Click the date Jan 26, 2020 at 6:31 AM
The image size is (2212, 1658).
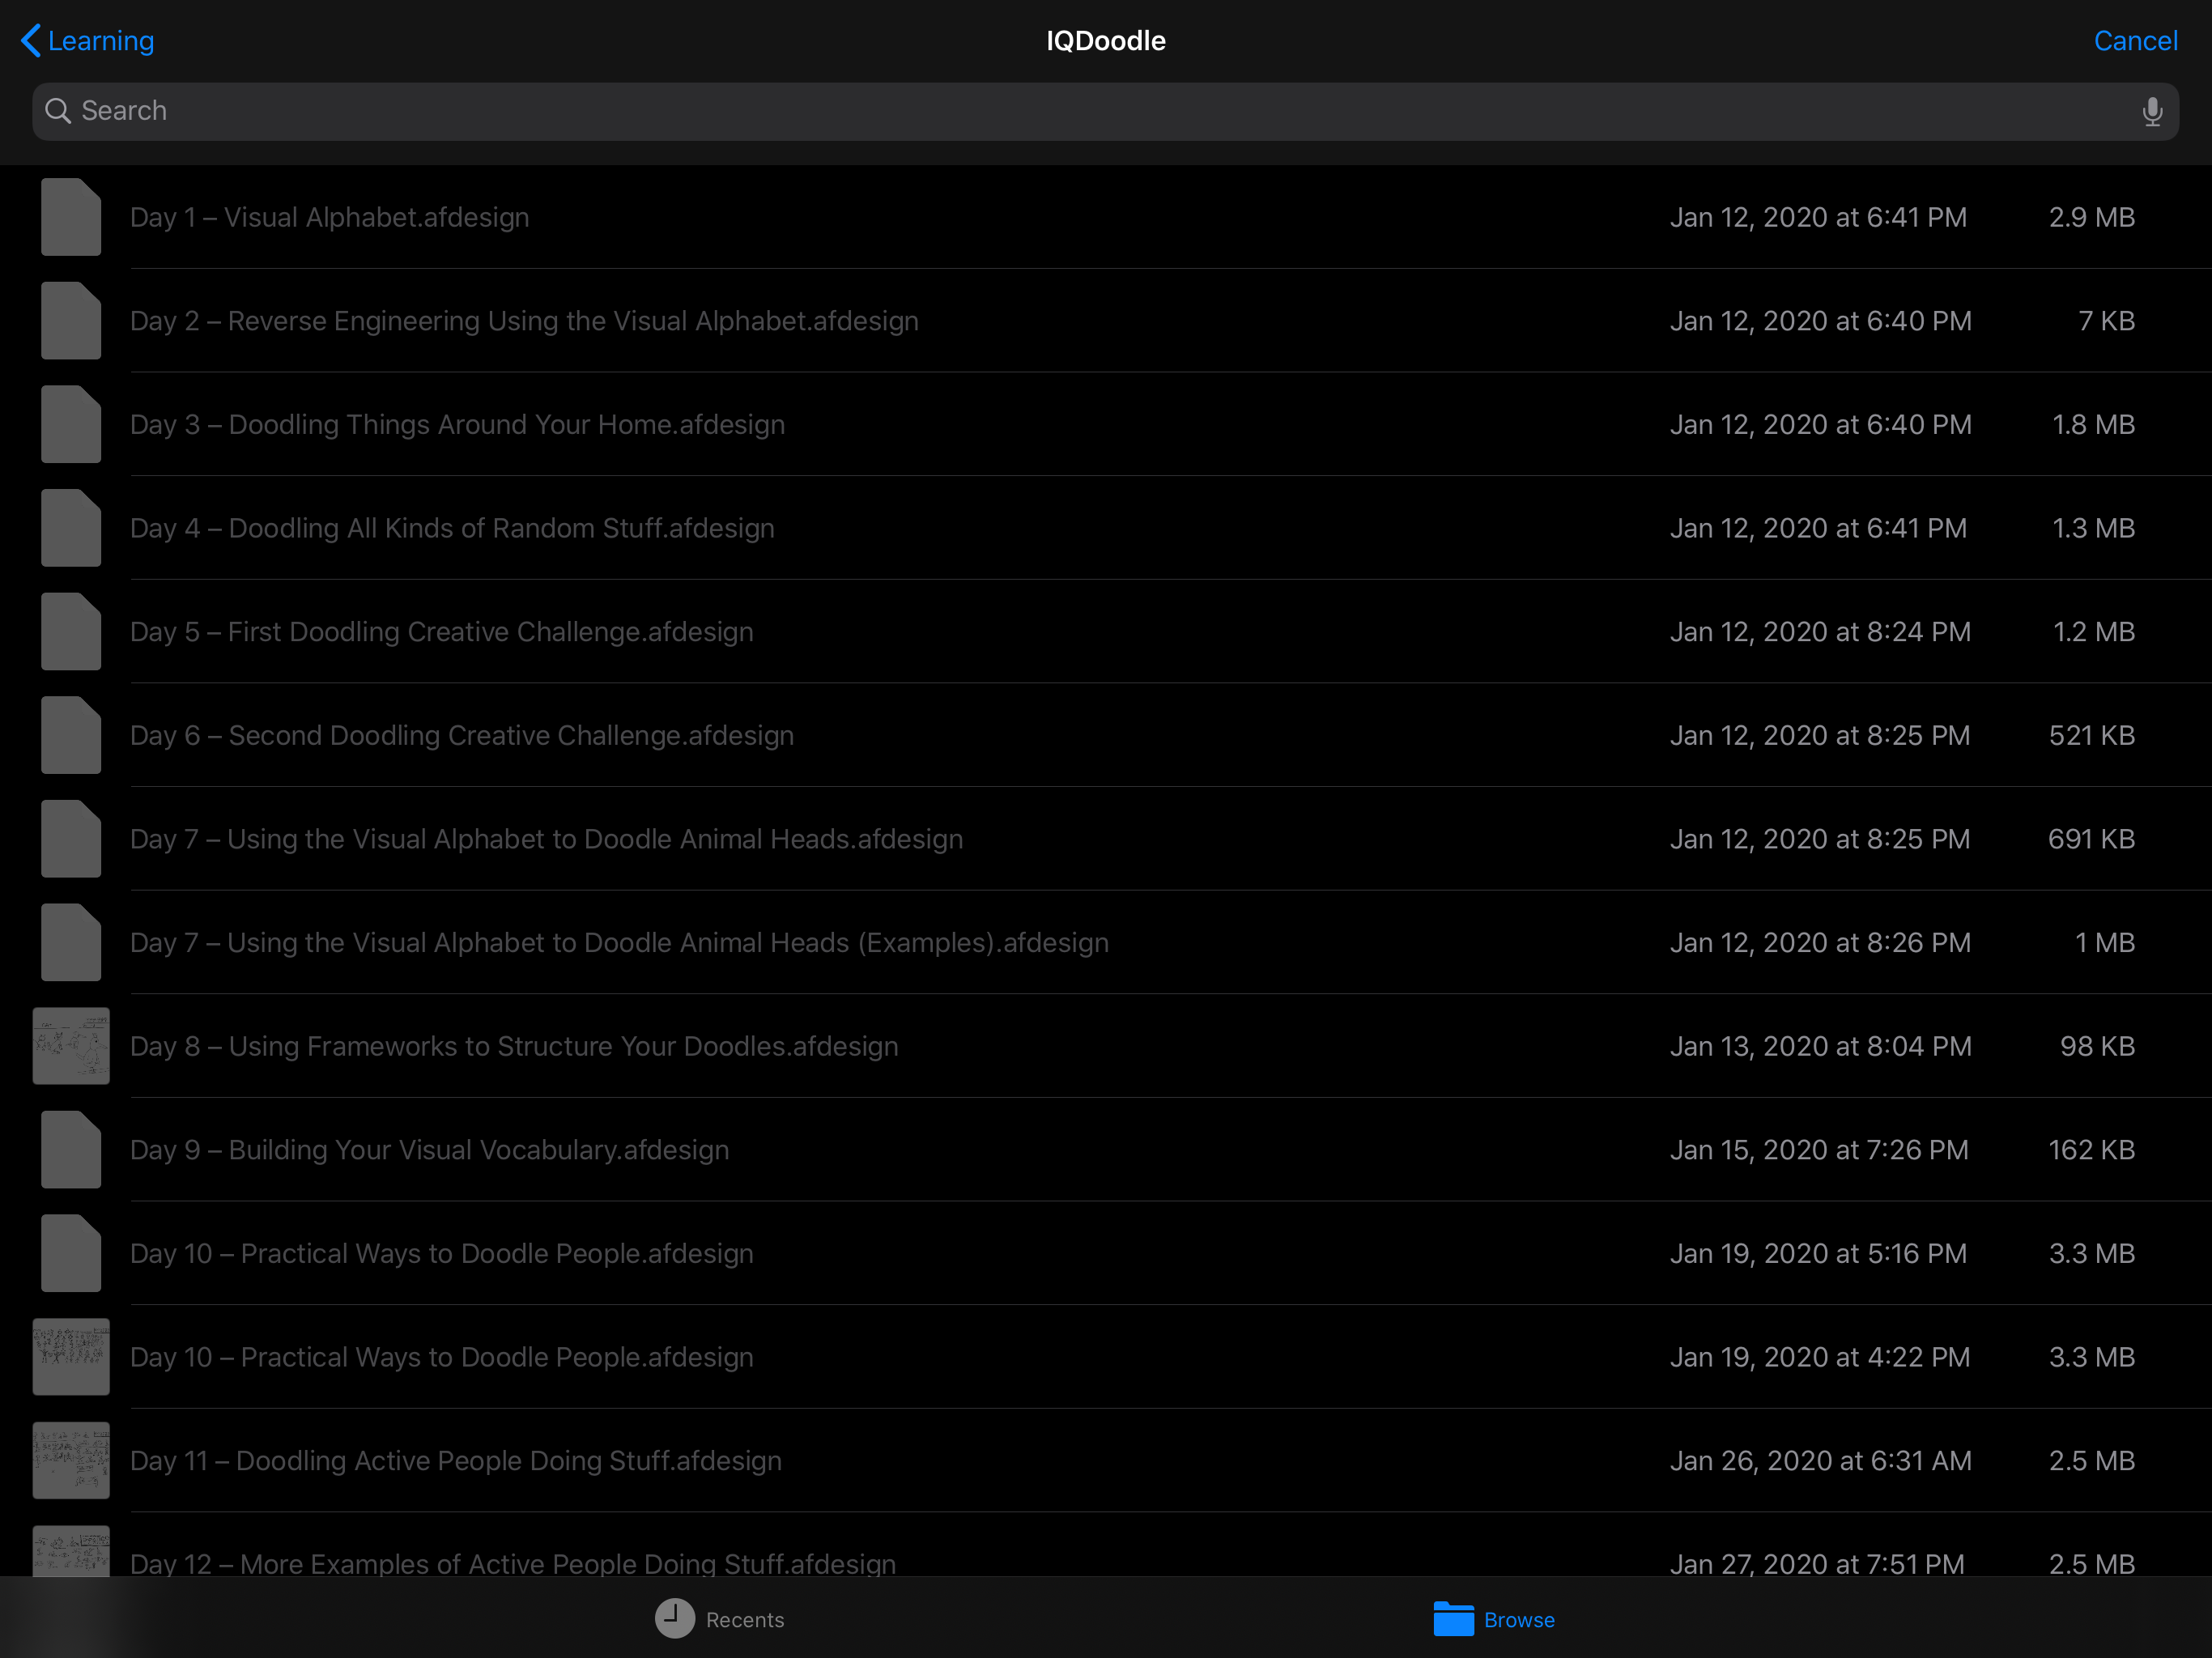coord(1820,1461)
